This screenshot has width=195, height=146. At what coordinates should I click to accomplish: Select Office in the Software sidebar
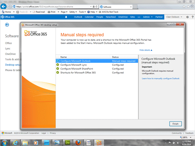click(x=8, y=43)
